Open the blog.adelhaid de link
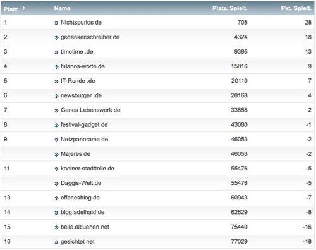Image resolution: width=316 pixels, height=250 pixels. (x=83, y=212)
